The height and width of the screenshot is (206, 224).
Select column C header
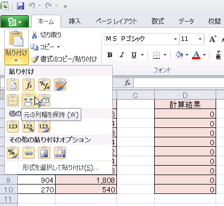coord(135,95)
